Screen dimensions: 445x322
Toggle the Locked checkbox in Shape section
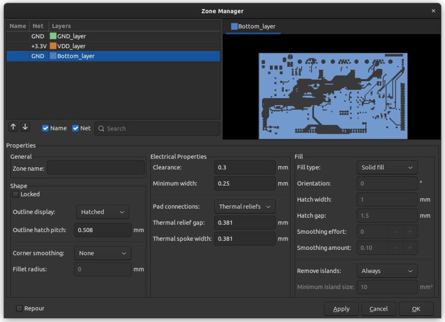coord(16,194)
